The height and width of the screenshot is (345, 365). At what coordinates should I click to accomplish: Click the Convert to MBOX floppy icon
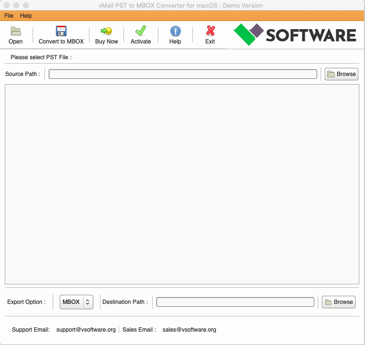[x=61, y=31]
